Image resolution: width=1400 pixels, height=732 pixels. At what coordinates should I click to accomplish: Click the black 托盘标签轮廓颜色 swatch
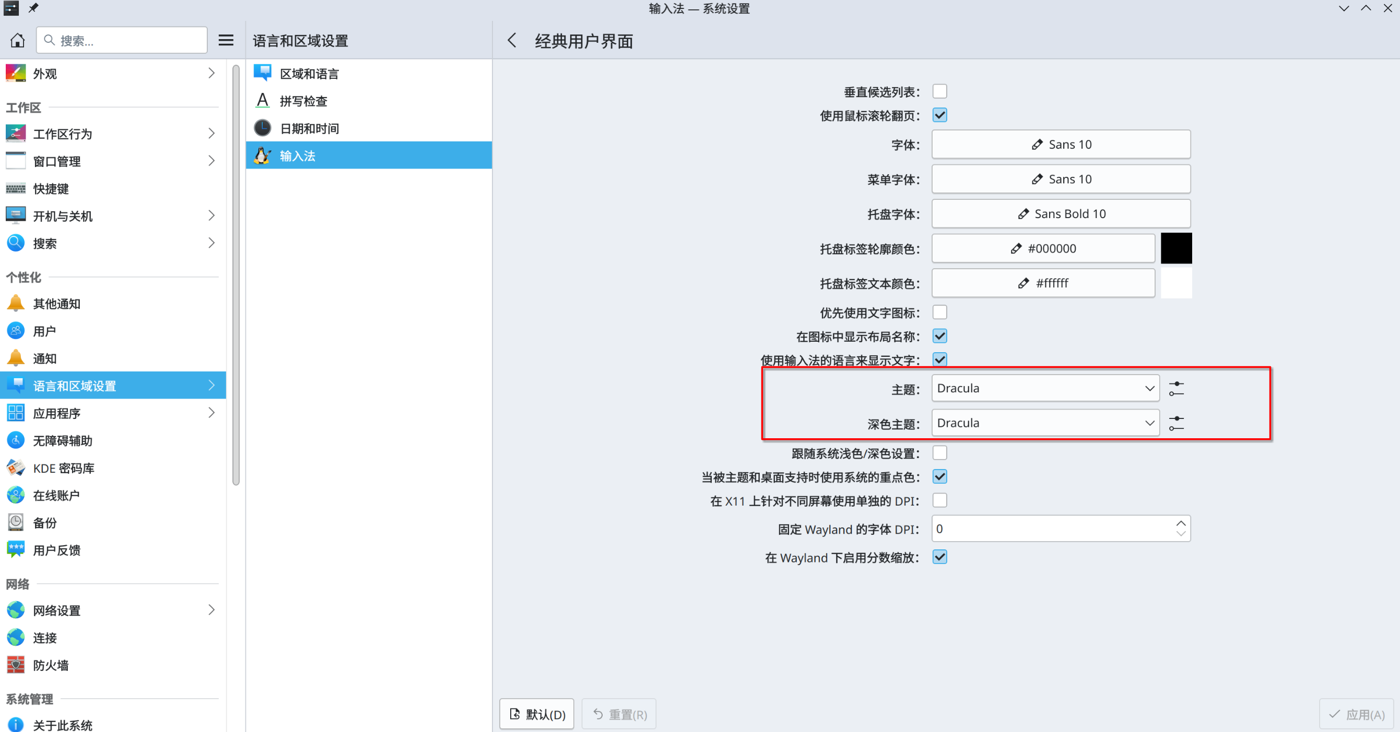(x=1176, y=248)
